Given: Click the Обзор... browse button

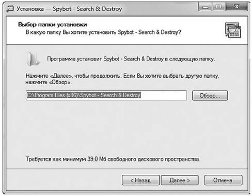Looking at the screenshot, I should [210, 95].
